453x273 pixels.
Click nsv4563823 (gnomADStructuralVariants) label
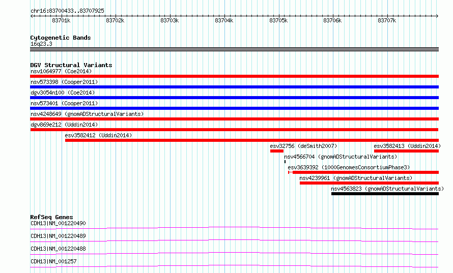[387, 189]
